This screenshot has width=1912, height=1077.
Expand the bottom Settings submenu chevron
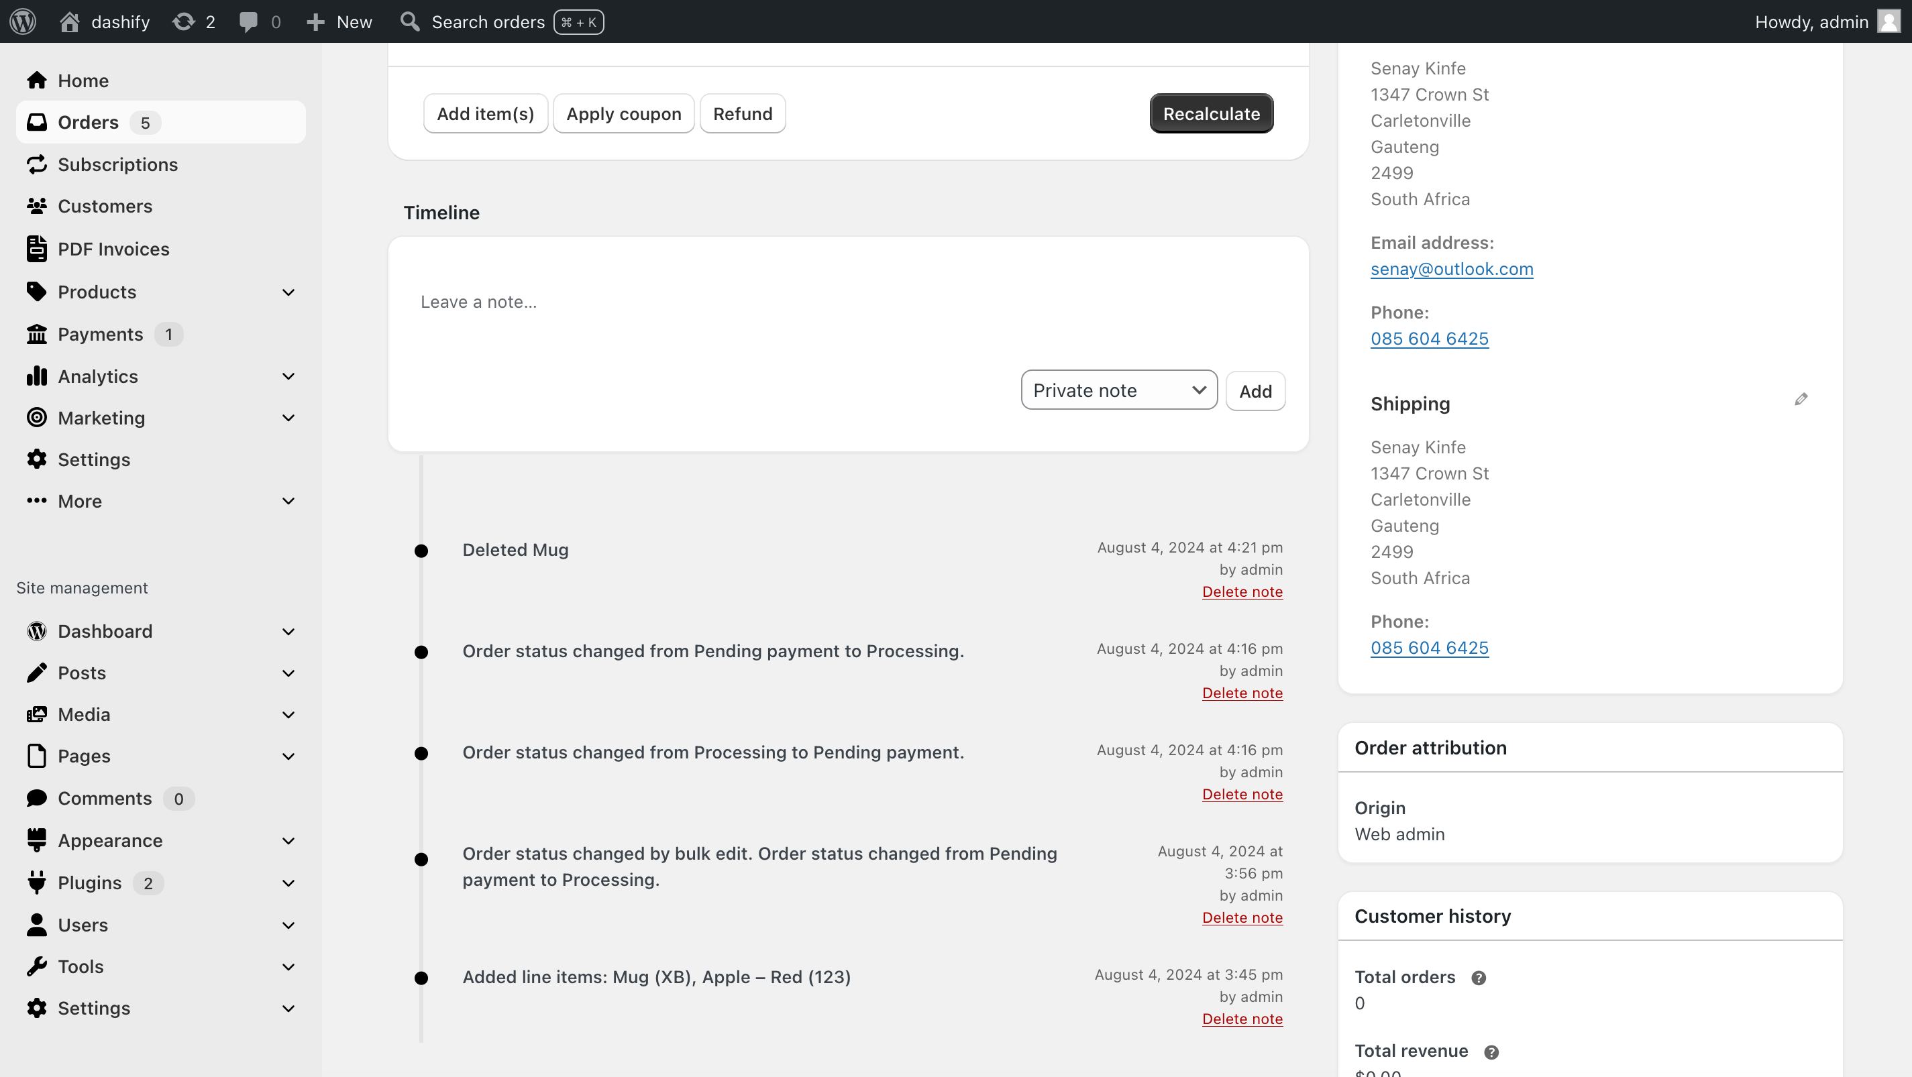(288, 1008)
